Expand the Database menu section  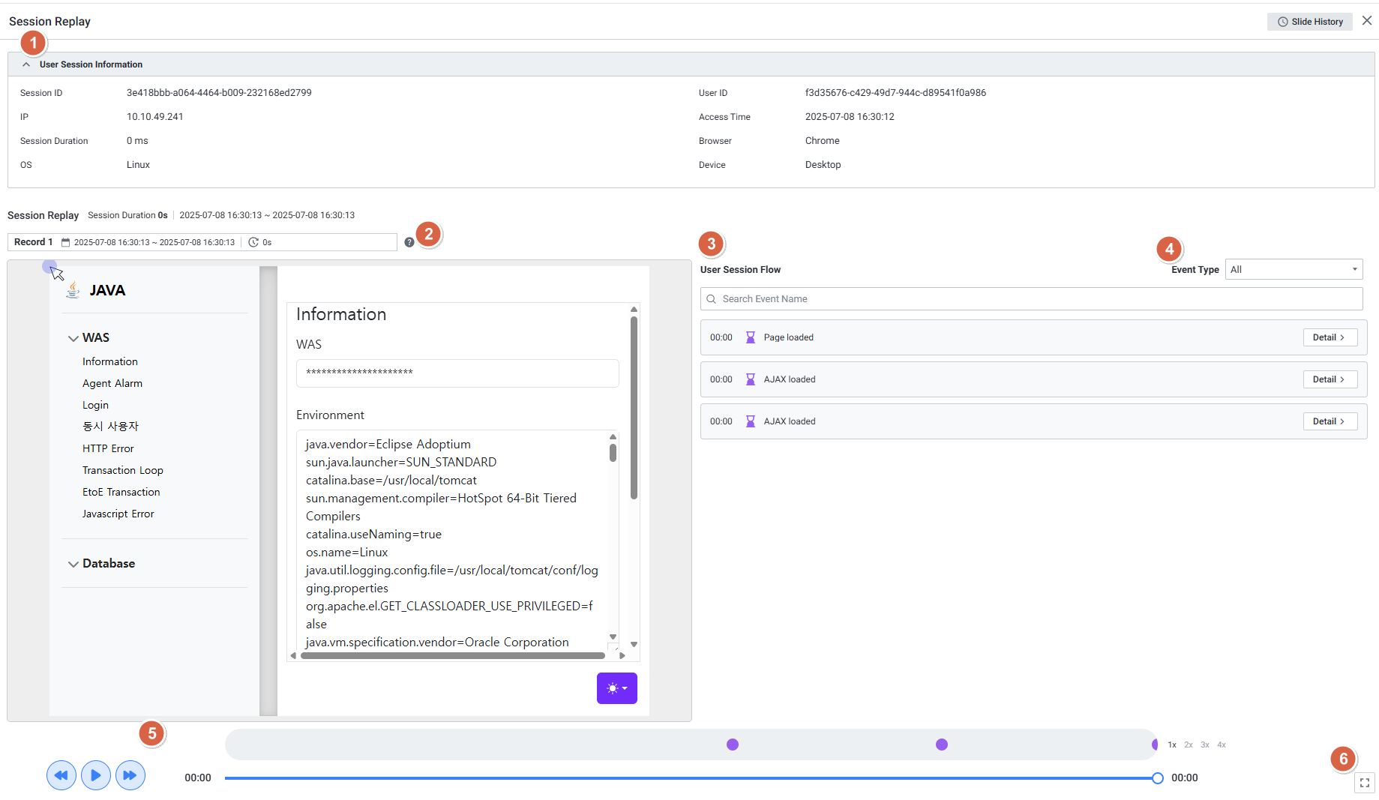(73, 564)
